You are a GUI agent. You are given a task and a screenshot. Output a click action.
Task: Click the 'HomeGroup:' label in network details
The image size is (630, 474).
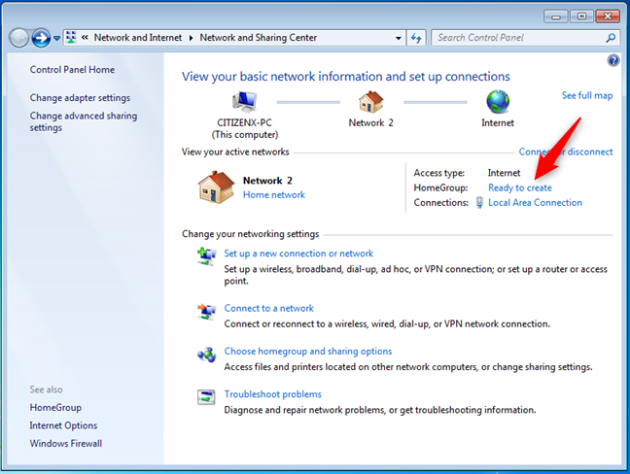click(x=440, y=187)
